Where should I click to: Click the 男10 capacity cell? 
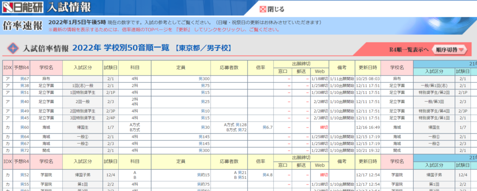coord(205,111)
